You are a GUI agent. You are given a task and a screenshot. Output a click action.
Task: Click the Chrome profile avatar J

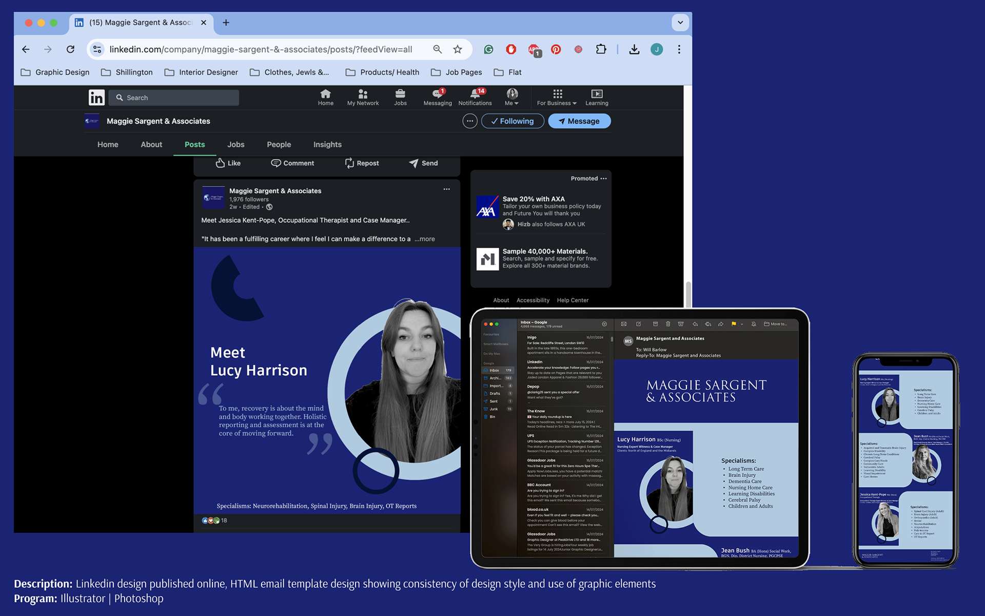coord(657,49)
